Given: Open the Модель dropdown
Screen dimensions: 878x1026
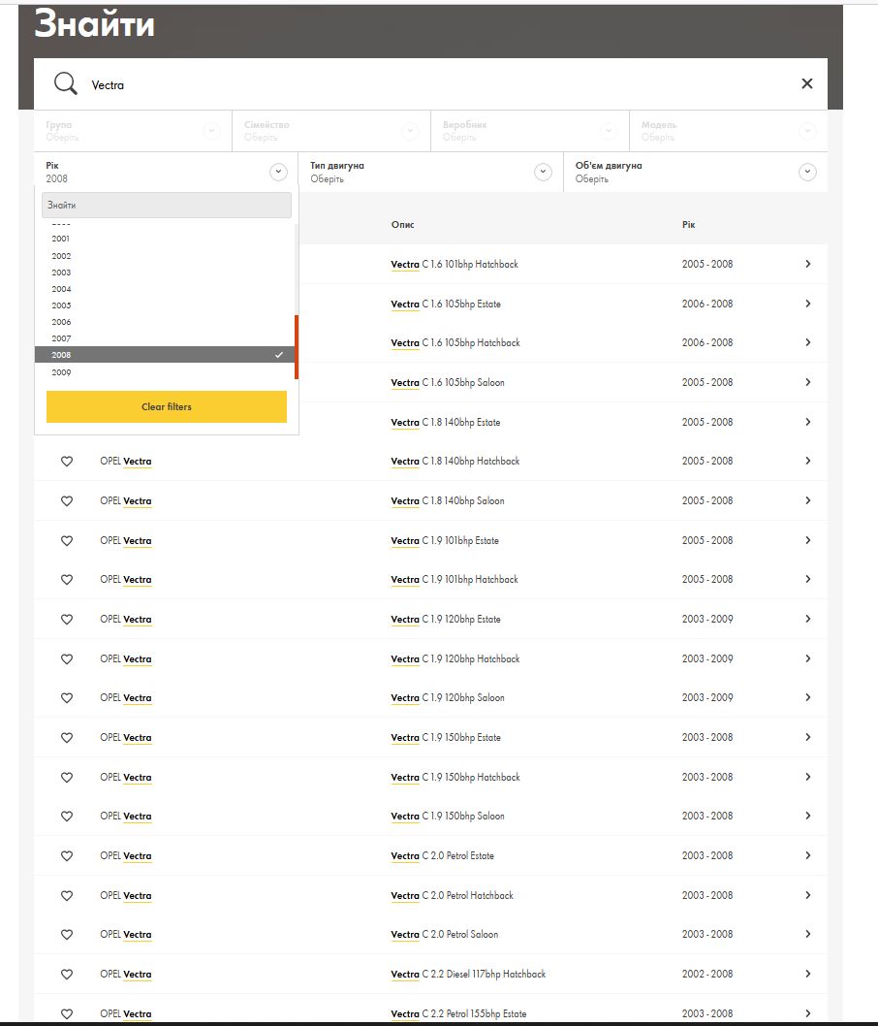Looking at the screenshot, I should click(729, 131).
